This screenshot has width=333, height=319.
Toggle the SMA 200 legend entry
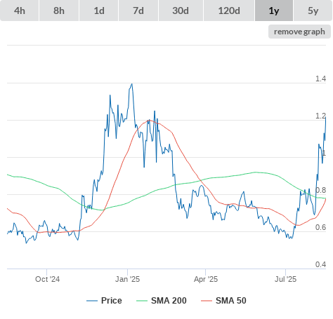tap(162, 301)
